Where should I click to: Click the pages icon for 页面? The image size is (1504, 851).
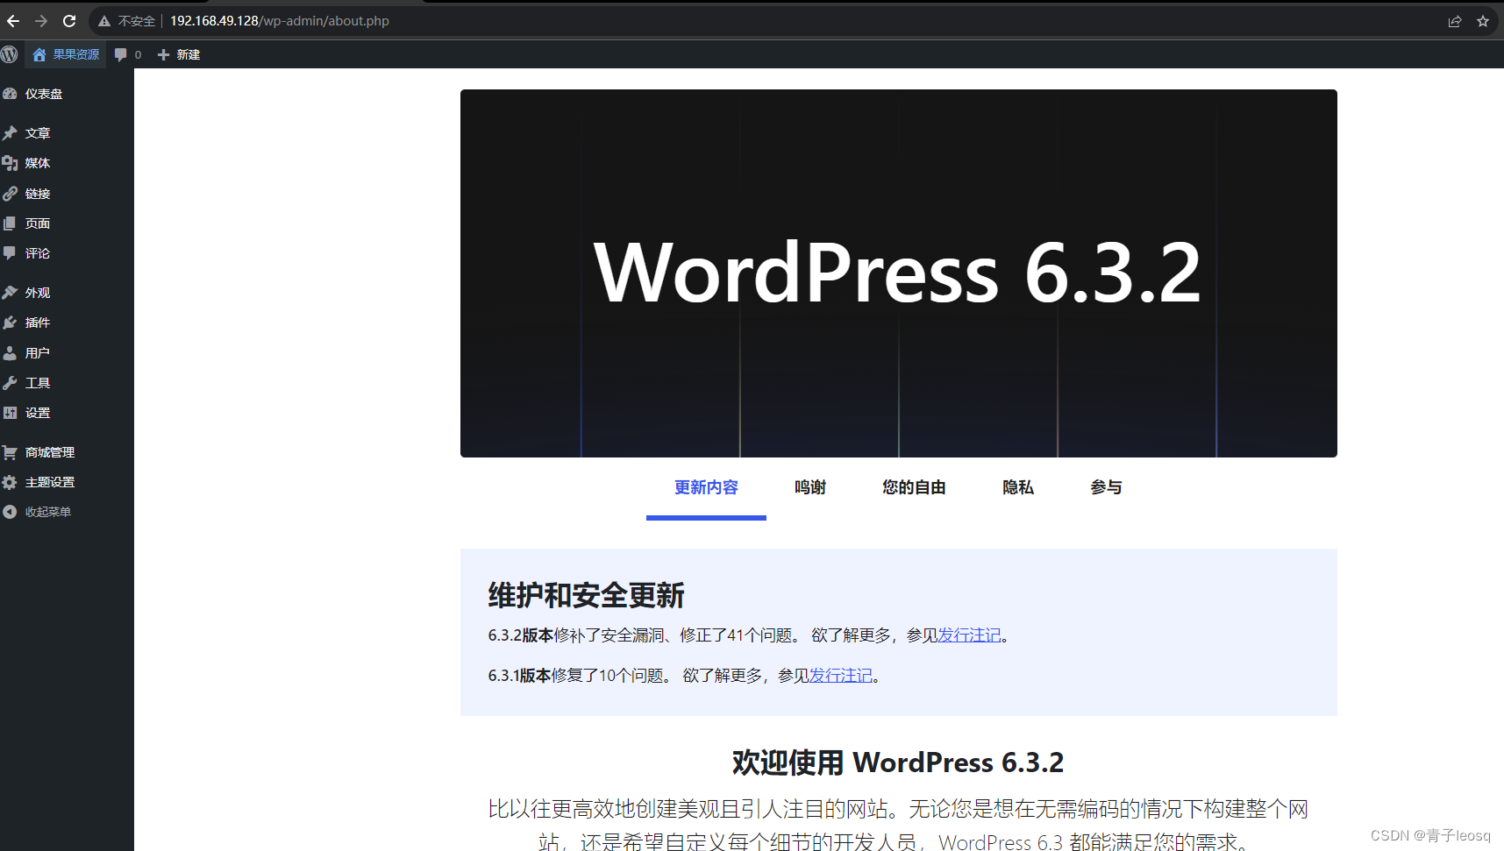pyautogui.click(x=10, y=223)
